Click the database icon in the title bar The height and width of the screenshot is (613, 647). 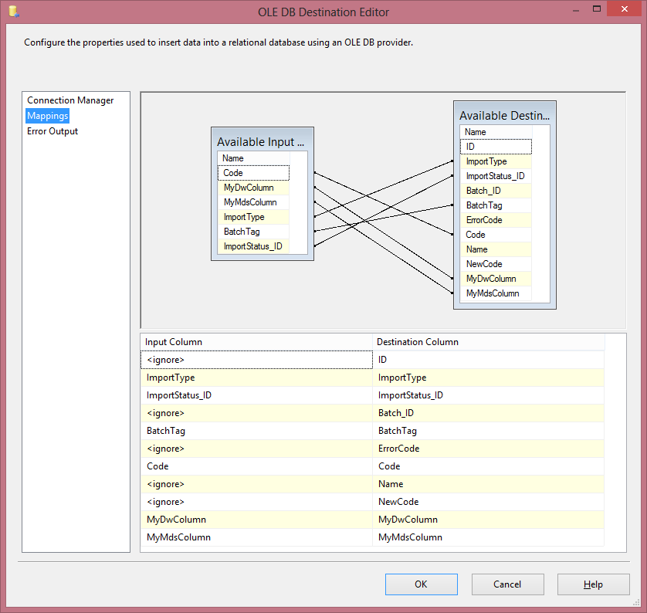(14, 12)
